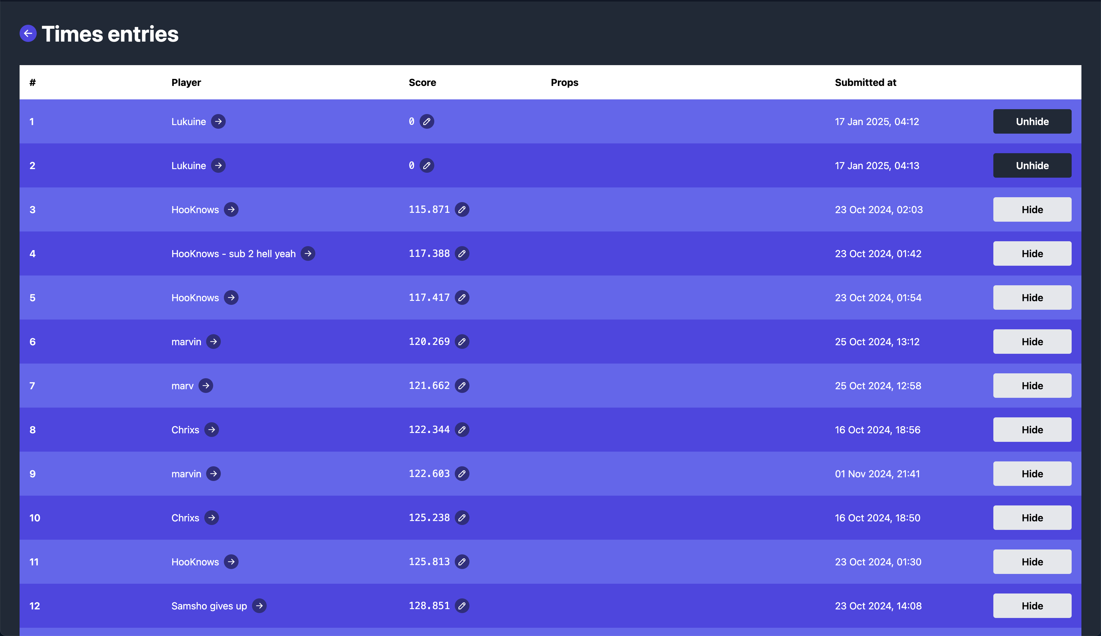Image resolution: width=1101 pixels, height=636 pixels.
Task: Edit the 117.388 score
Action: tap(462, 253)
